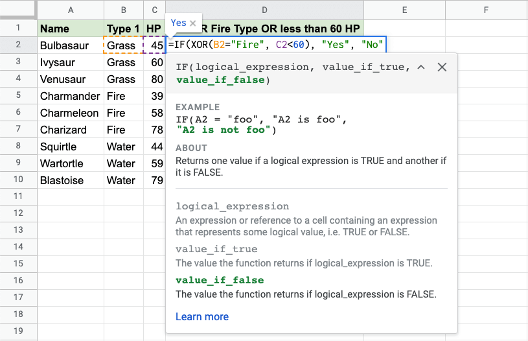Click the Bulbasaur Grass type cell
The width and height of the screenshot is (528, 341).
point(123,45)
